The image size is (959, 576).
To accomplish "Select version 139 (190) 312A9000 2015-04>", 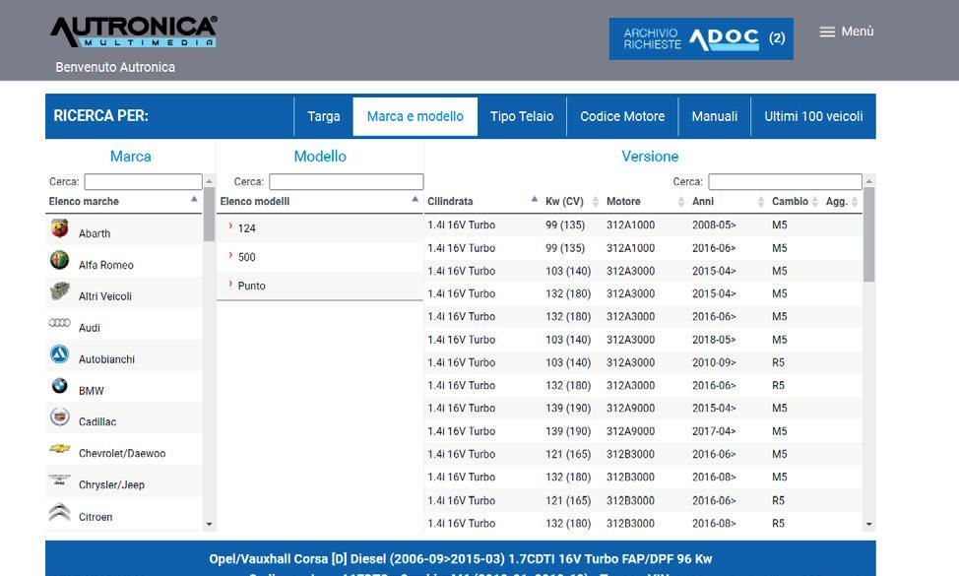I will 643,408.
